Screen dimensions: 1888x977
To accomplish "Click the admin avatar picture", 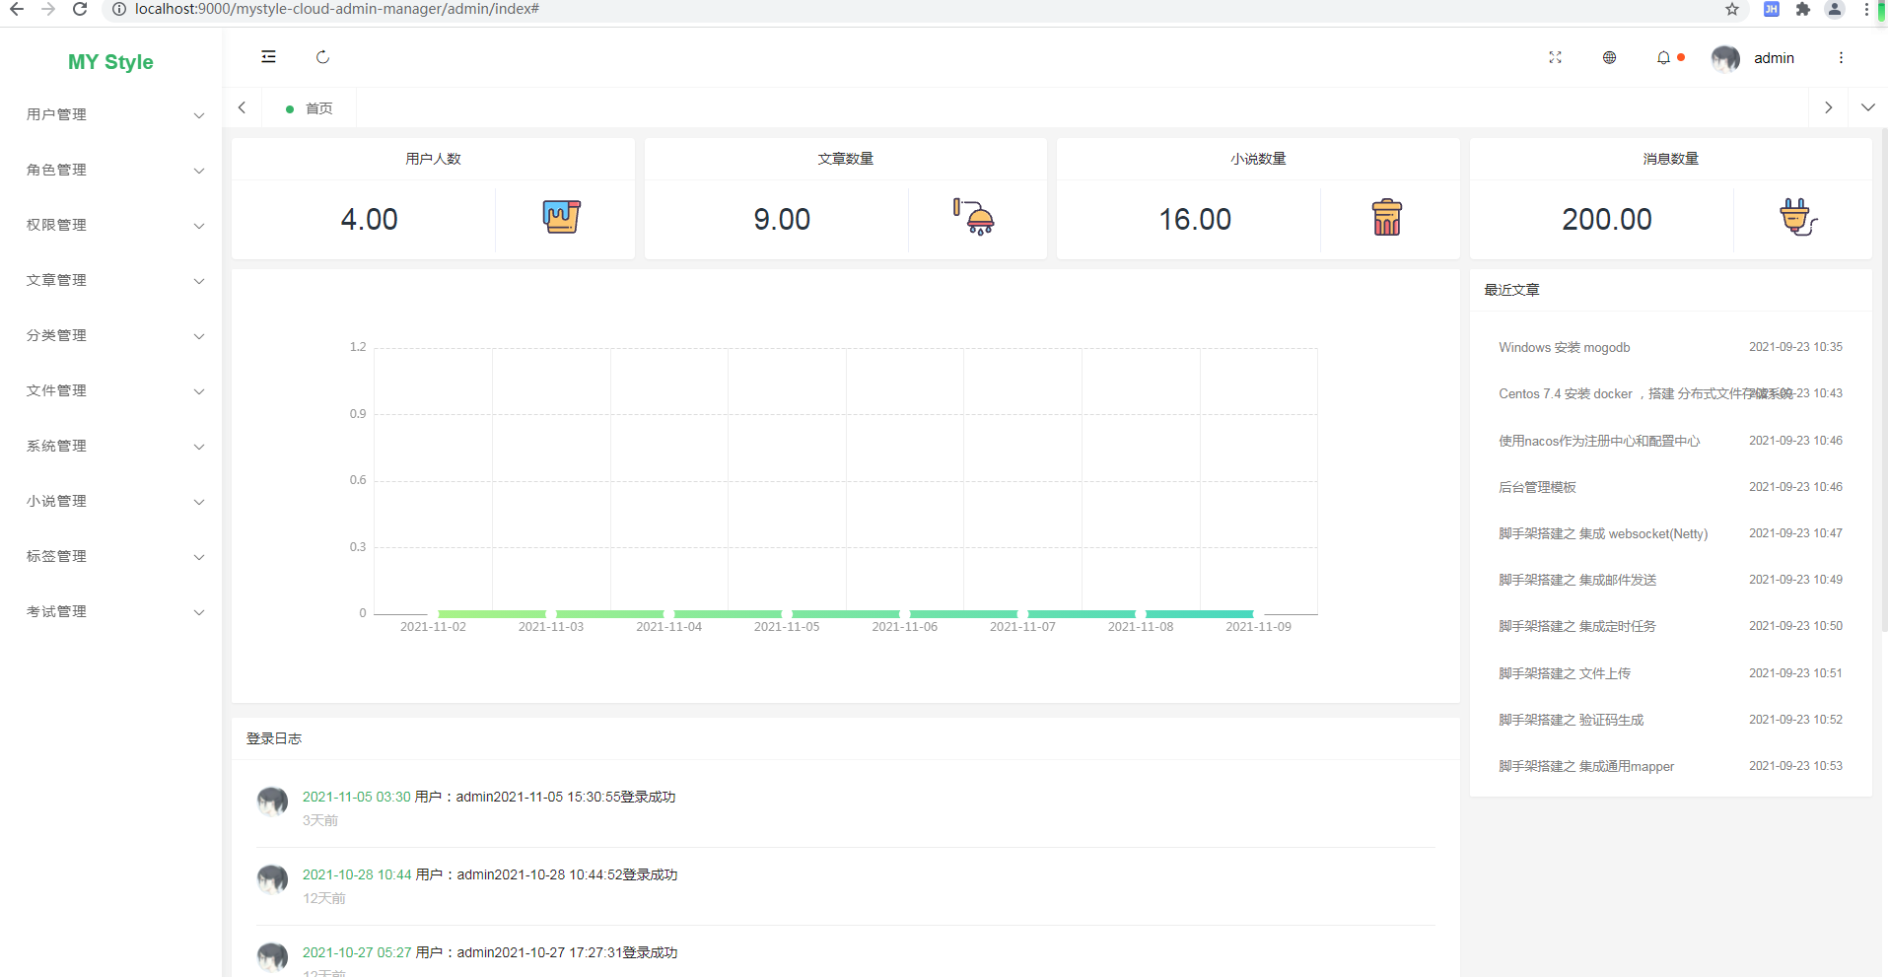I will [x=1725, y=59].
